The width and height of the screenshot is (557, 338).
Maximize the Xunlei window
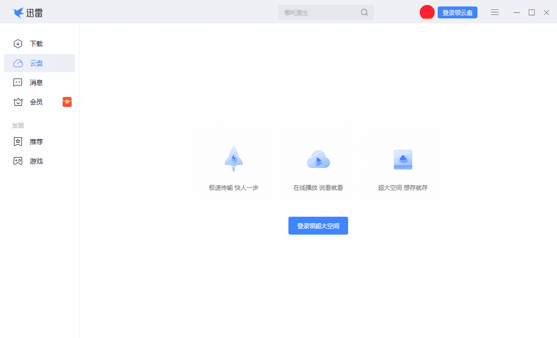(x=532, y=12)
